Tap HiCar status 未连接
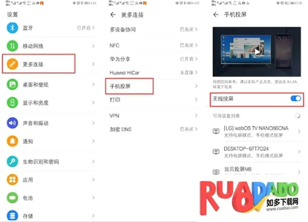The height and width of the screenshot is (222, 308). (187, 72)
